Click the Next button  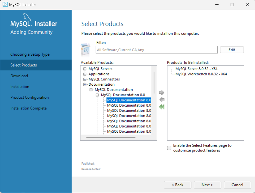coord(207,185)
